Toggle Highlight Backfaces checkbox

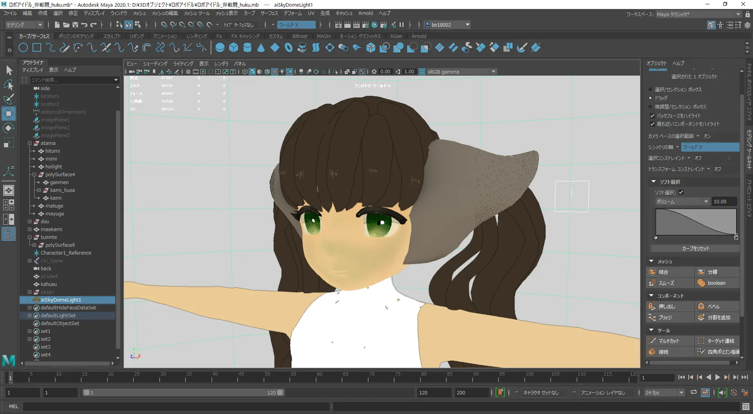tap(652, 116)
